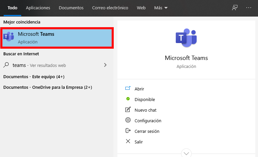Open Configuración of Teams

[x=148, y=121]
